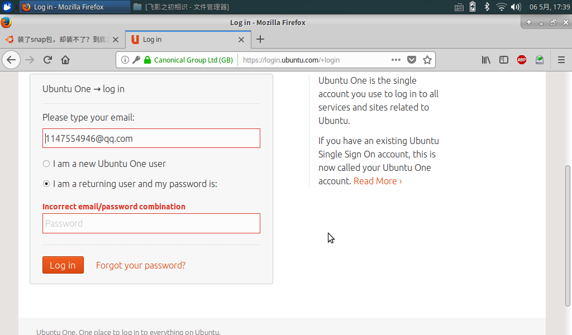Click into the email input field
This screenshot has height=335, width=572.
click(151, 138)
